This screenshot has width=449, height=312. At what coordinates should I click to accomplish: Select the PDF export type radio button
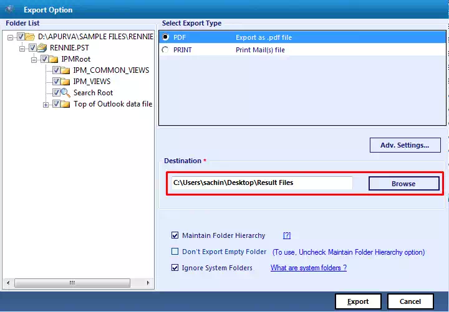tap(165, 37)
